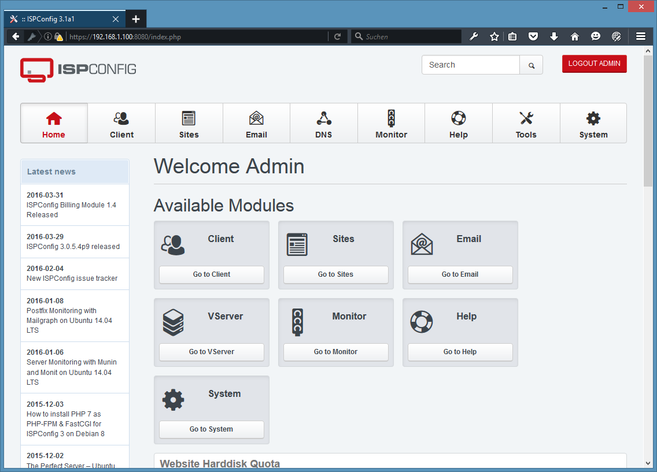Focus the browser address bar URL

point(197,37)
